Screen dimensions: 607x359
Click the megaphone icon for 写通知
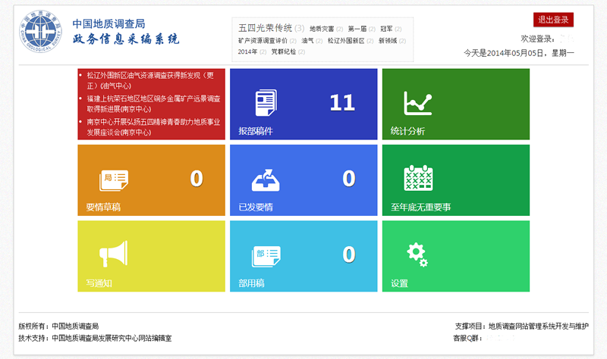113,254
